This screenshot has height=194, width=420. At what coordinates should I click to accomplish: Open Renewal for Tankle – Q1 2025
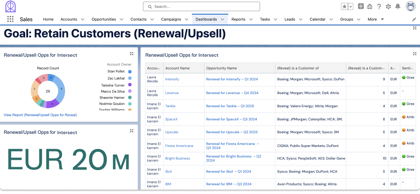point(230,106)
